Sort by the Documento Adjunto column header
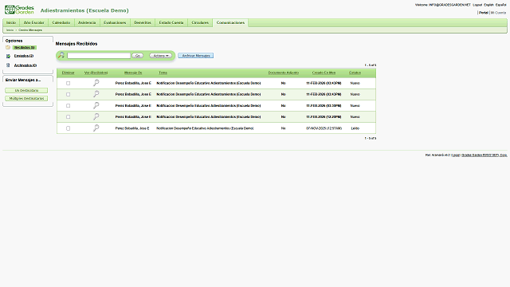510x287 pixels. point(284,73)
